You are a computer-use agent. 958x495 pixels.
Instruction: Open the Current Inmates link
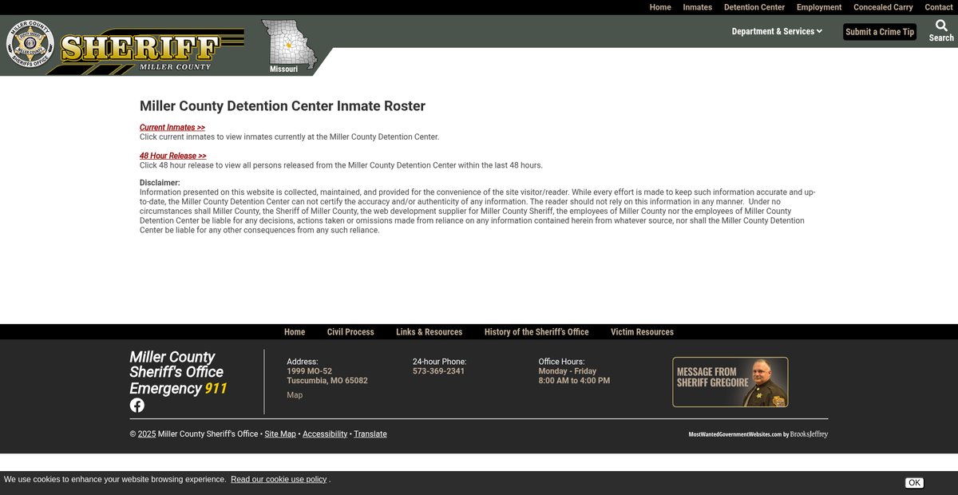coord(172,127)
